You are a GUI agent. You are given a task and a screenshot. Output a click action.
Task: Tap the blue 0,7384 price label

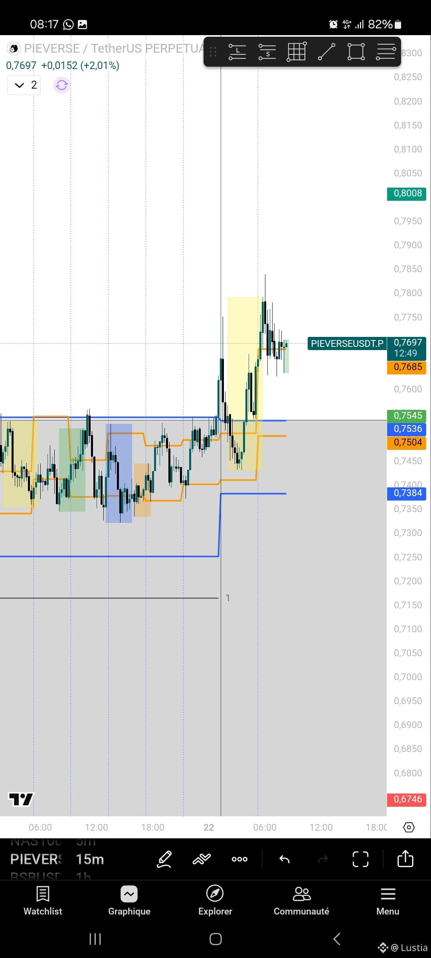pyautogui.click(x=407, y=494)
